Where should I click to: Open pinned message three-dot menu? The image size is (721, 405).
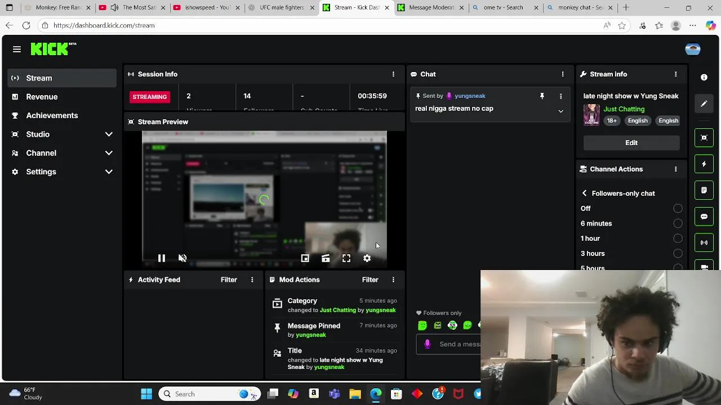point(560,96)
